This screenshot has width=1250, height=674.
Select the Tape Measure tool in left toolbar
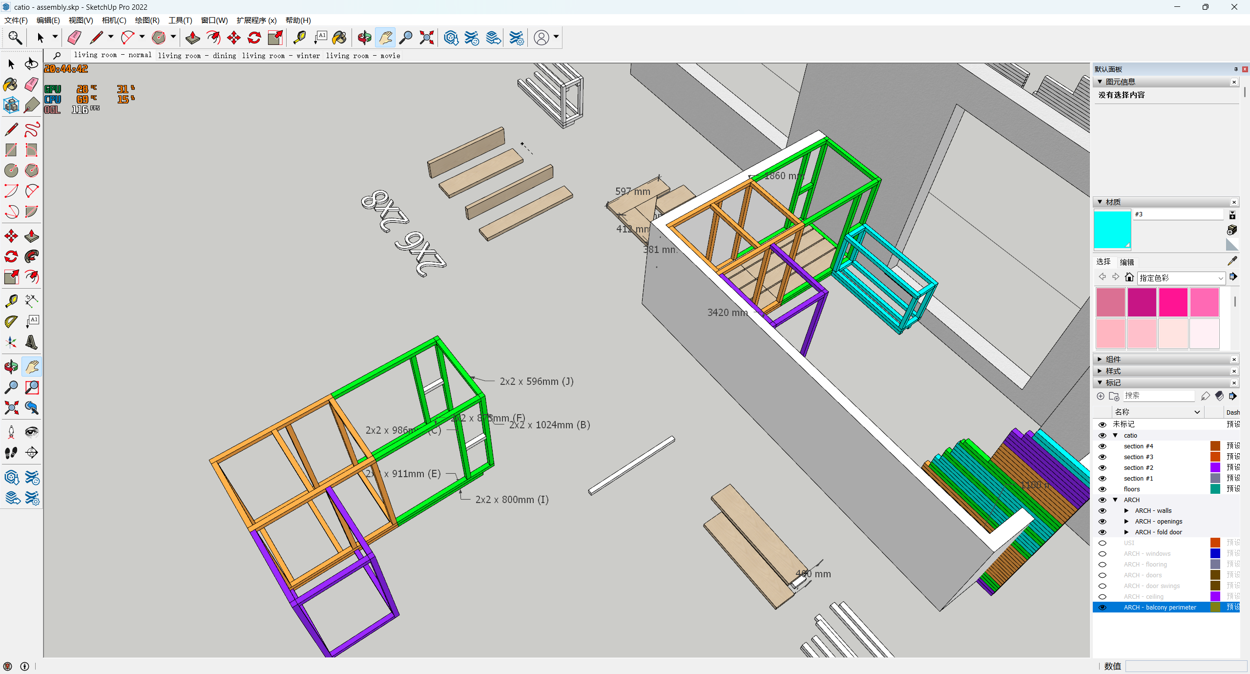(11, 300)
